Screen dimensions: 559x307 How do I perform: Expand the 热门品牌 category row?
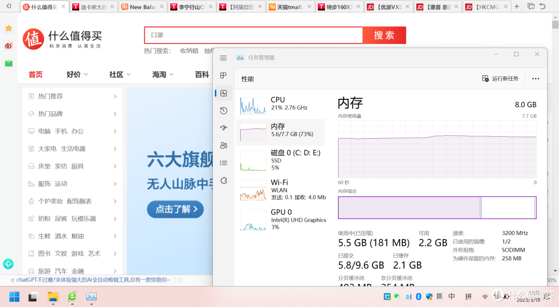click(73, 114)
